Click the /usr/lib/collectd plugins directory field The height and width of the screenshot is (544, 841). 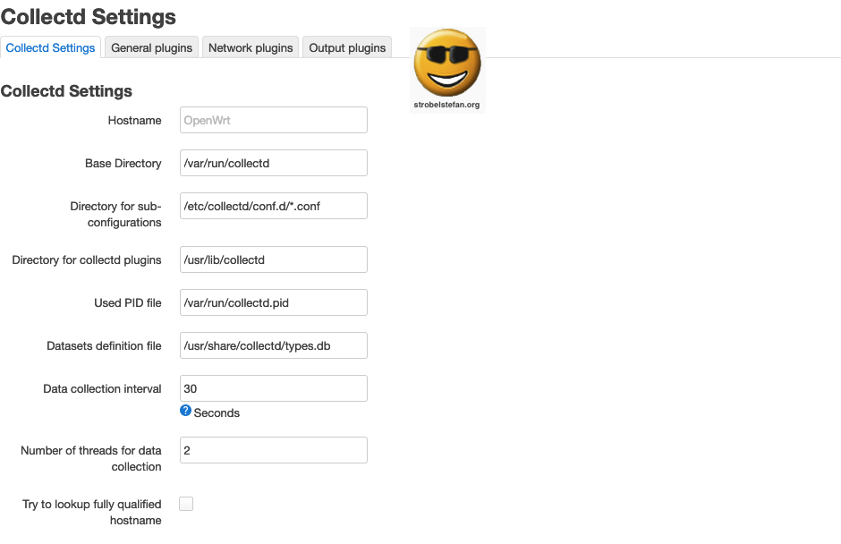[x=273, y=259]
